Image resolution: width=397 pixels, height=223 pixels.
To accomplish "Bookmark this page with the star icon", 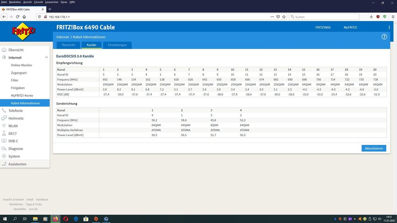I will pos(284,17).
